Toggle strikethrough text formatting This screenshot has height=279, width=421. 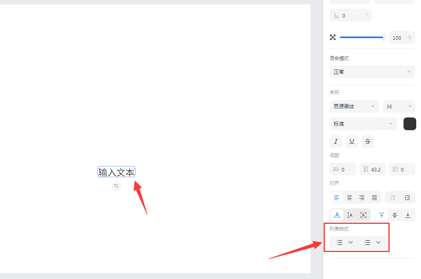(x=368, y=141)
